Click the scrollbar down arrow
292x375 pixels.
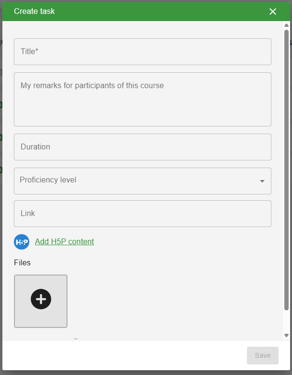point(286,336)
